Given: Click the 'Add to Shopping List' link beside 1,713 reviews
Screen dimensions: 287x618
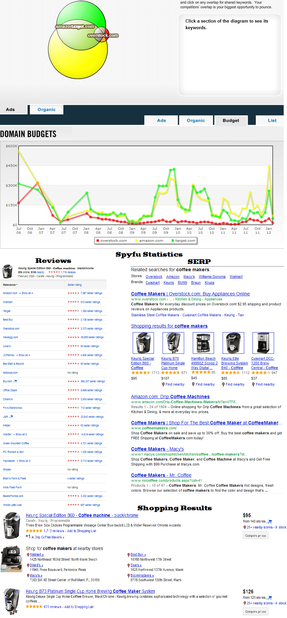Looking at the screenshot, I should click(82, 531).
